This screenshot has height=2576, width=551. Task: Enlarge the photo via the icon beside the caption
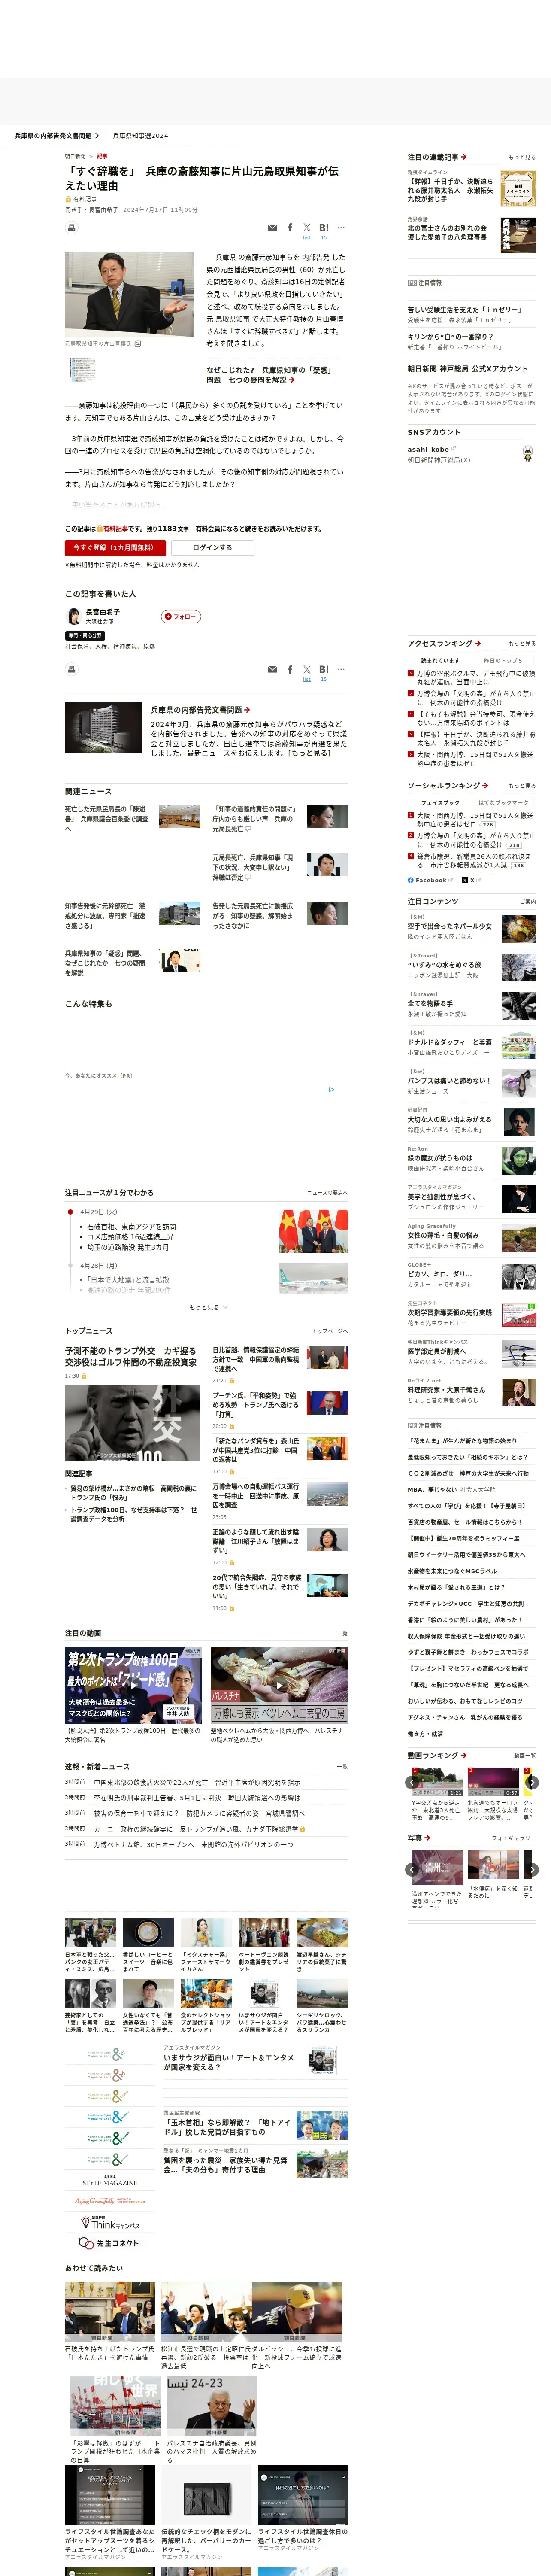click(x=138, y=344)
